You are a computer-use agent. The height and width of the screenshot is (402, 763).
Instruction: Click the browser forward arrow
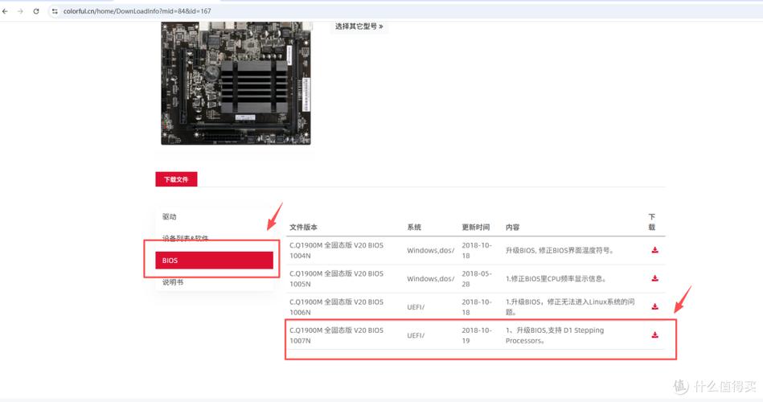(x=20, y=11)
